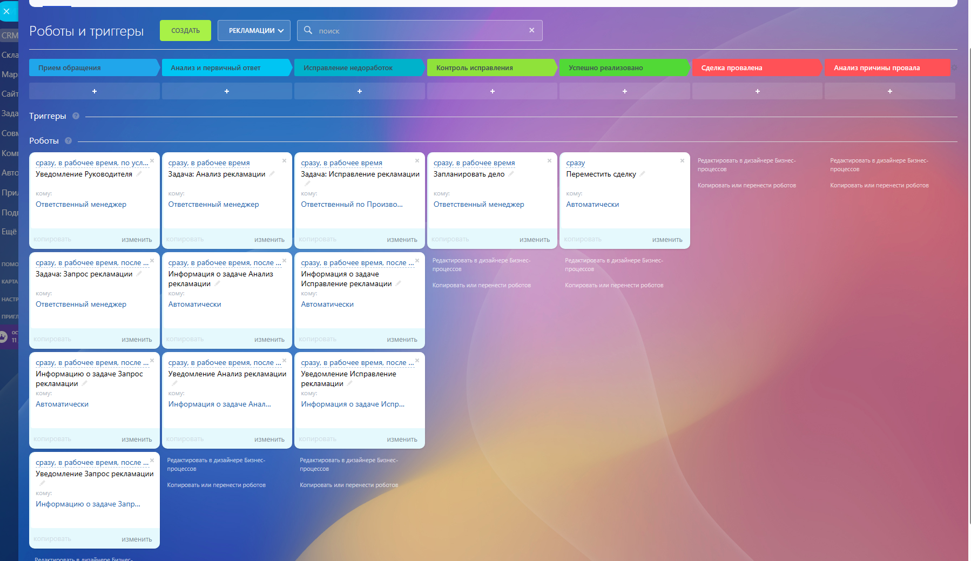Image resolution: width=971 pixels, height=561 pixels.
Task: Add a trigger under Анализ и первичный ответ
Action: click(x=227, y=91)
